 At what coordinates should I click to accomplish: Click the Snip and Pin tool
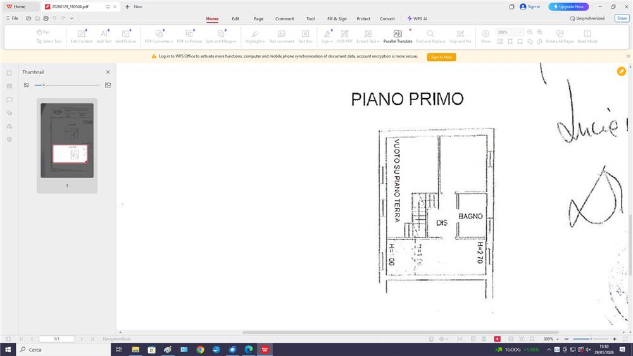(460, 36)
